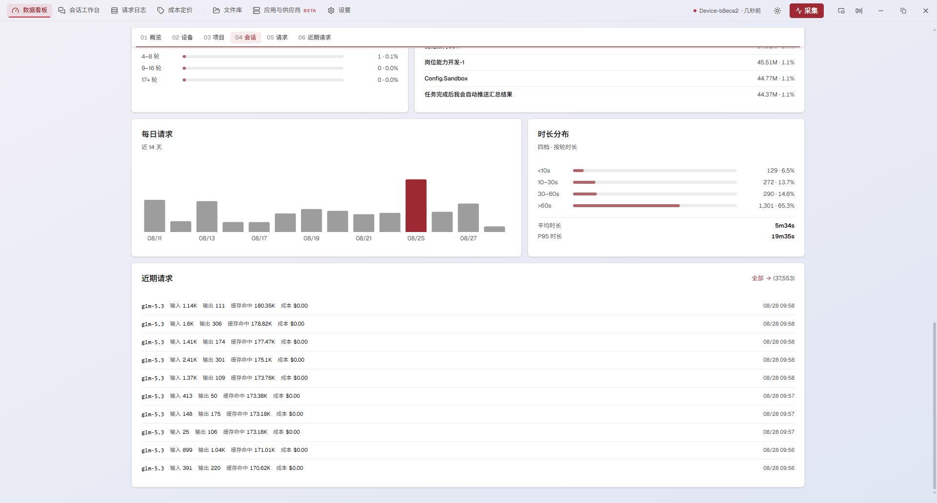Open the request row with 输入 391

[468, 468]
